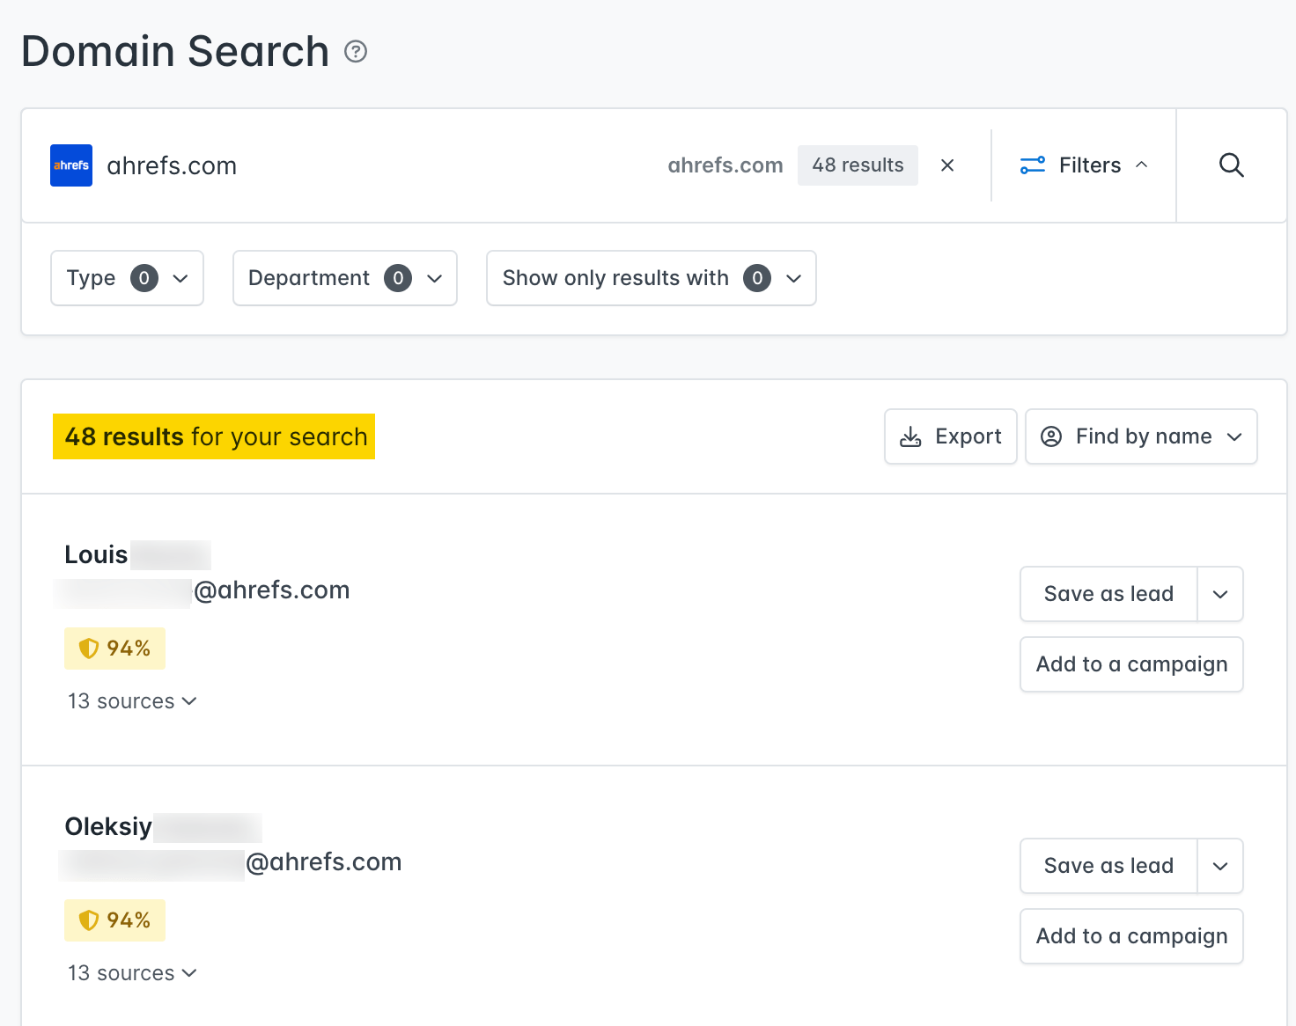The image size is (1296, 1026).
Task: Expand 13 sources for Louis
Action: 131,701
